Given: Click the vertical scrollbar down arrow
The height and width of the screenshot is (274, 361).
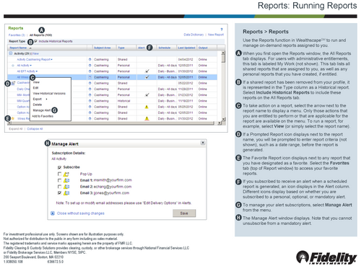Looking at the screenshot, I should pos(223,119).
